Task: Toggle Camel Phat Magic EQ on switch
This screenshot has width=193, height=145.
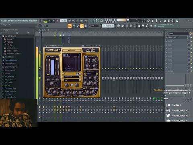Action: pyautogui.click(x=59, y=89)
